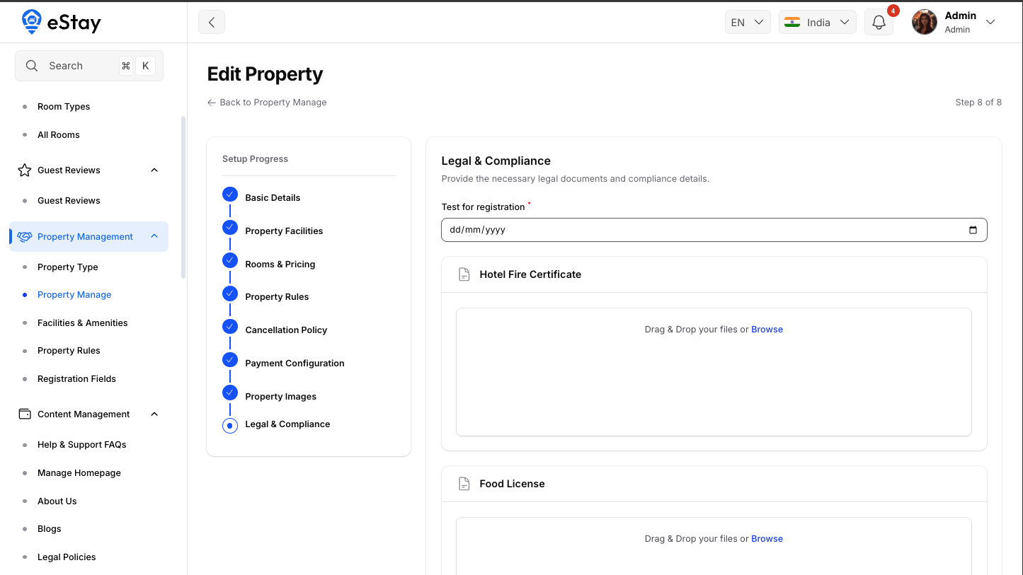The height and width of the screenshot is (575, 1023).
Task: Expand the Admin account menu chevron
Action: [990, 22]
